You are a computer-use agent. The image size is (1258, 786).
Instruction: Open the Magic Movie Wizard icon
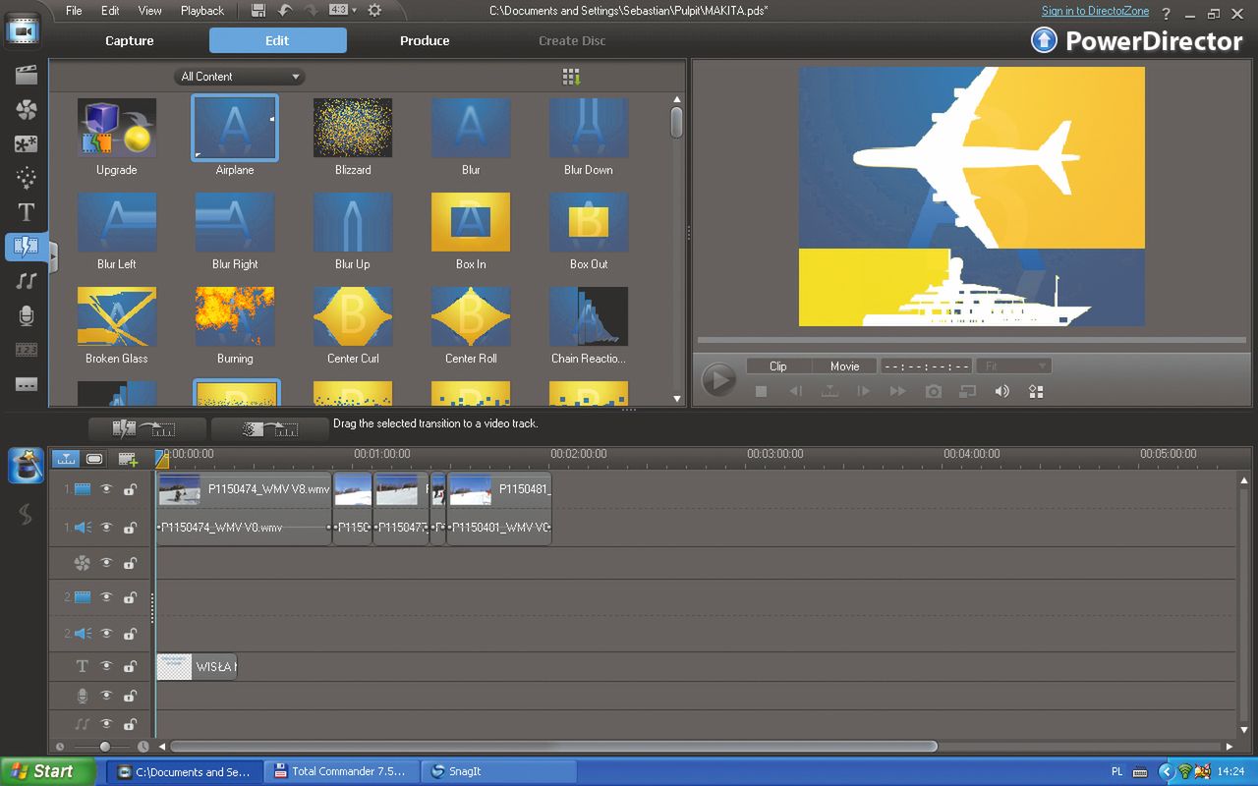click(x=26, y=466)
